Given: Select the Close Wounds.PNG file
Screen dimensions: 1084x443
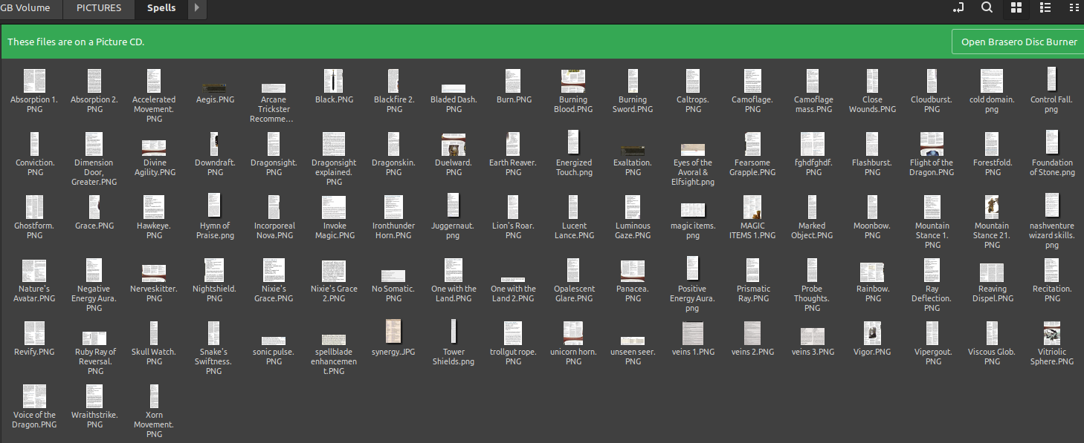Looking at the screenshot, I should coord(873,91).
